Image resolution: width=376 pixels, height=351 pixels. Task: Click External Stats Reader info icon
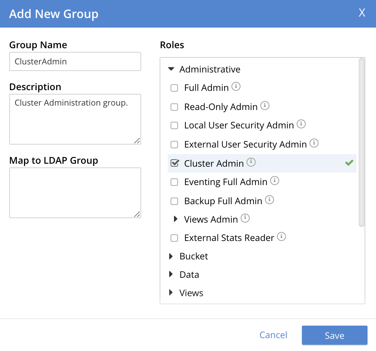tap(282, 237)
